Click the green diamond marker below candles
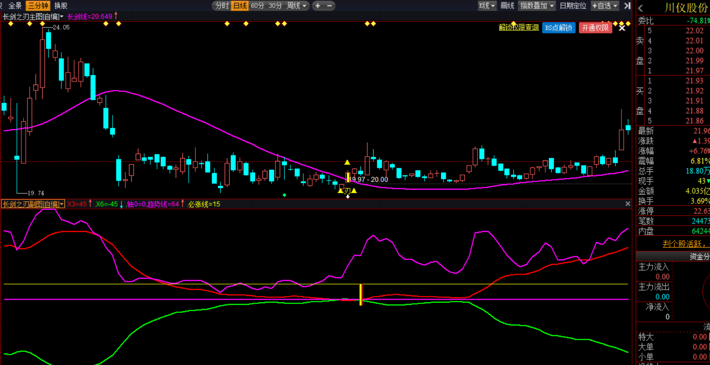The width and height of the screenshot is (710, 365). coord(284,195)
